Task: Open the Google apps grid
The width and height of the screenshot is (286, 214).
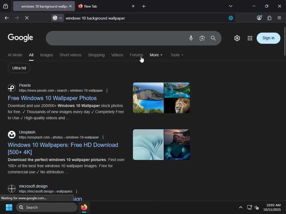Action: 250,38
